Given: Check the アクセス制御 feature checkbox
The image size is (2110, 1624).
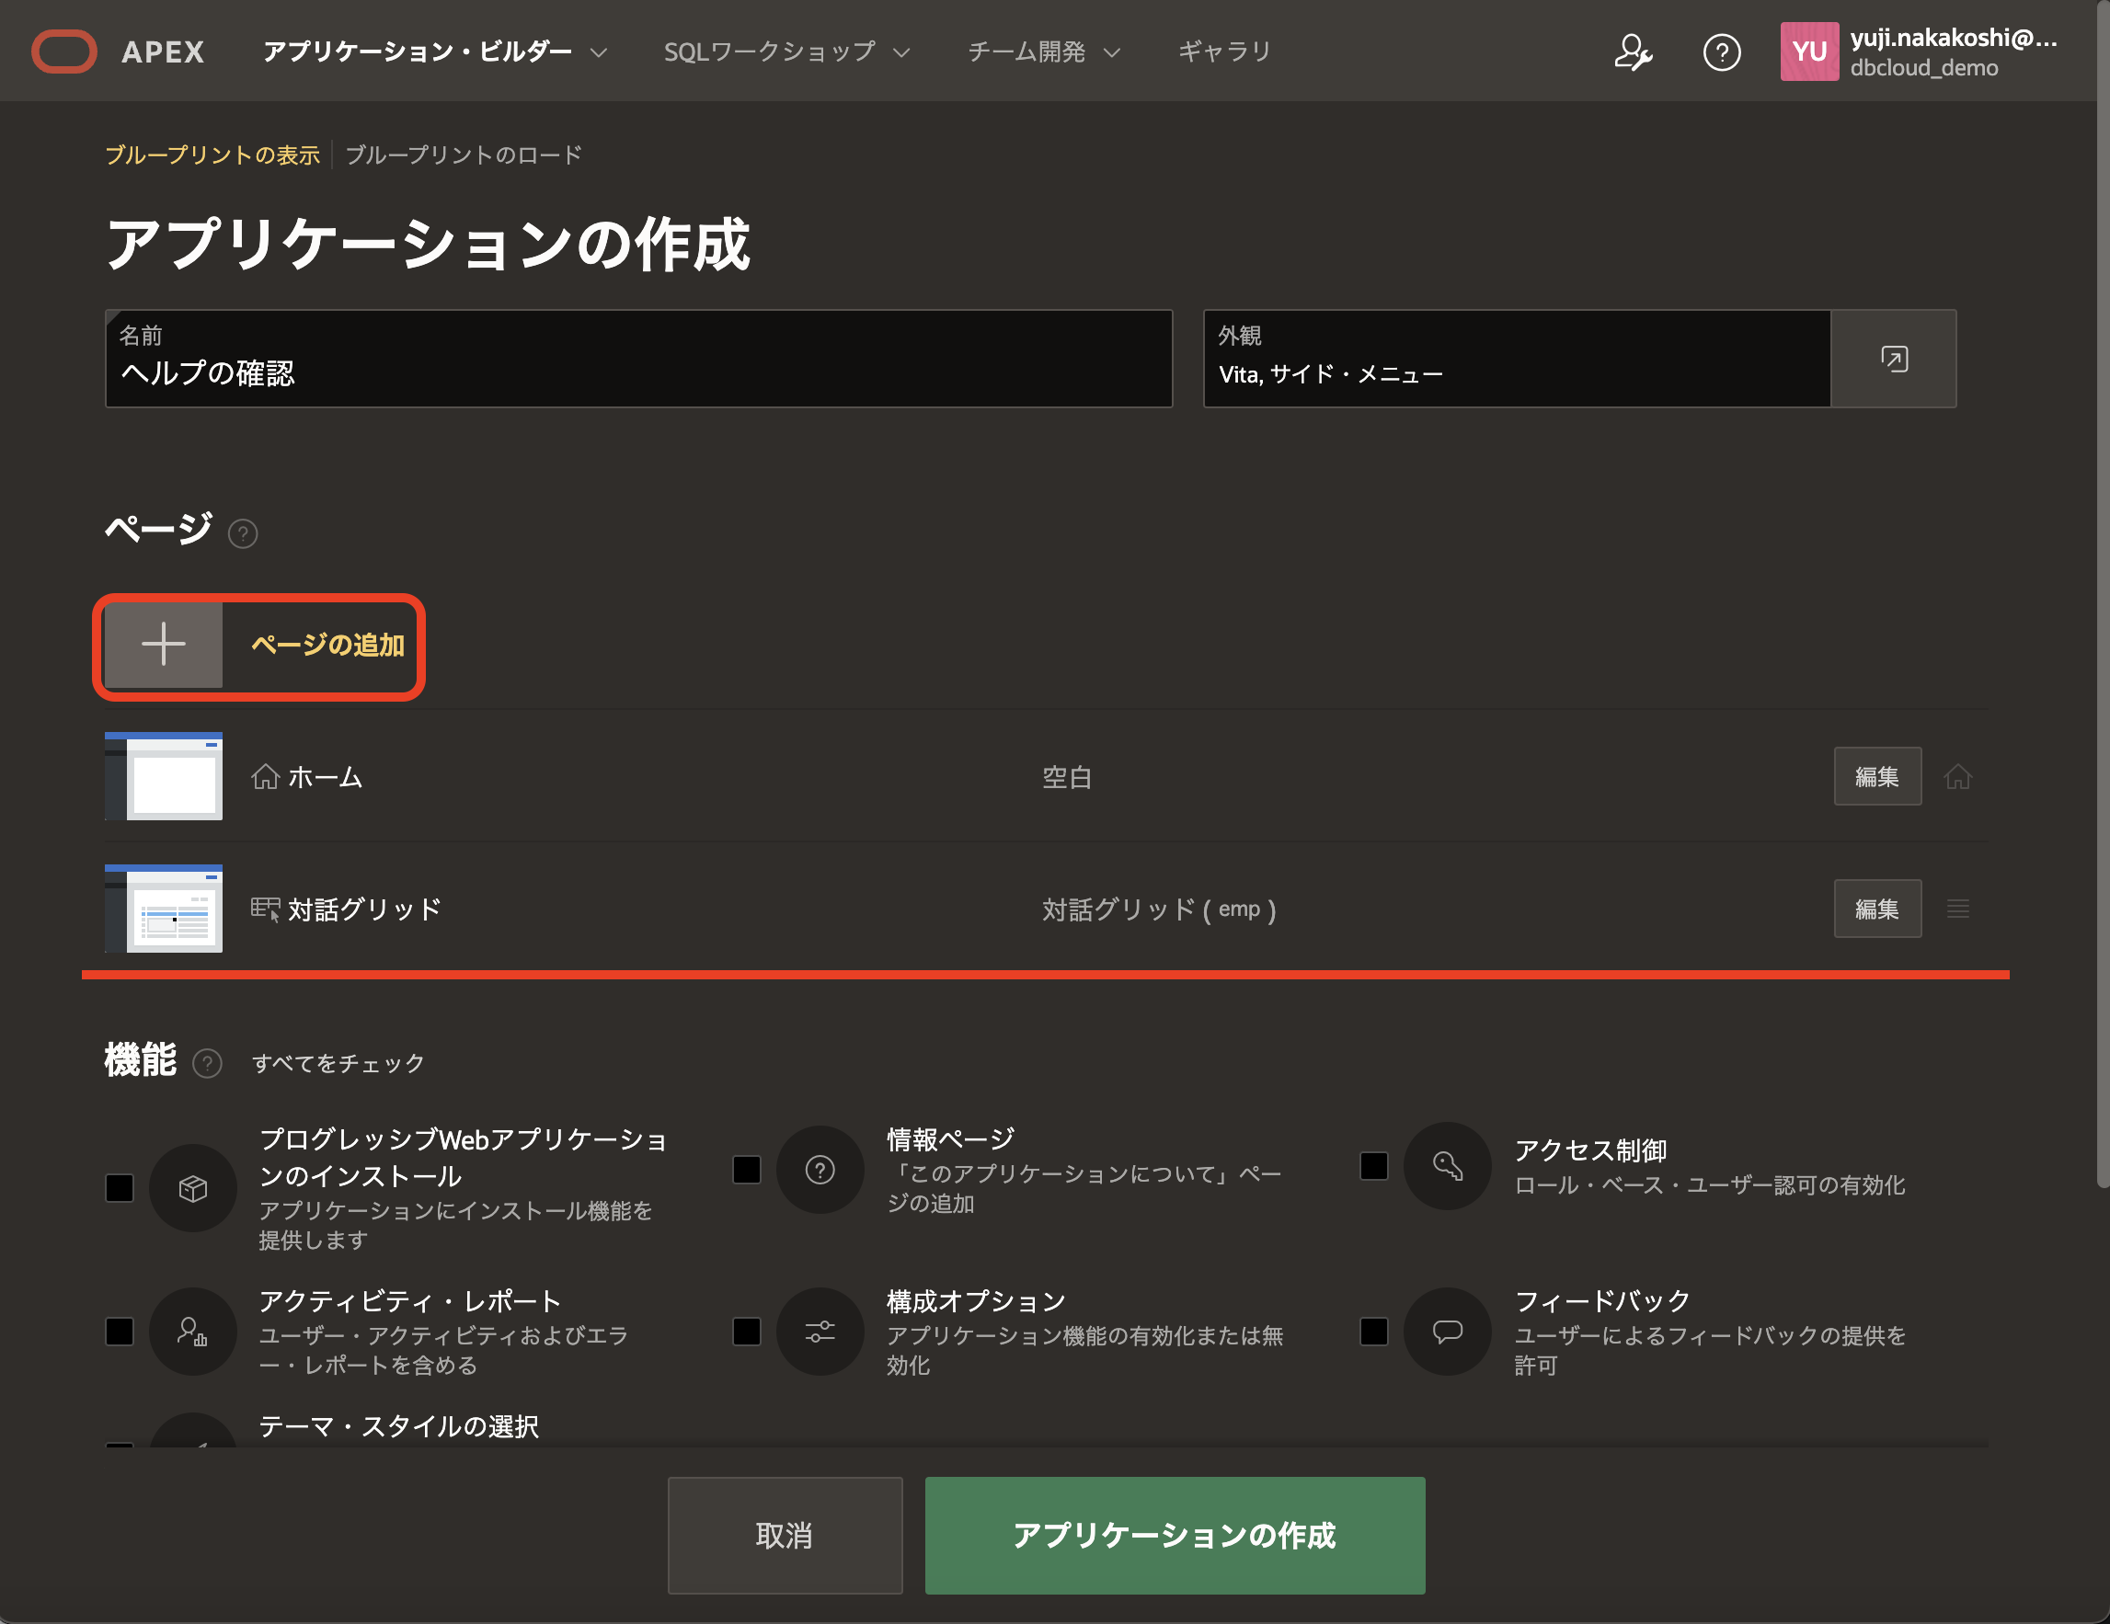Looking at the screenshot, I should (1374, 1166).
